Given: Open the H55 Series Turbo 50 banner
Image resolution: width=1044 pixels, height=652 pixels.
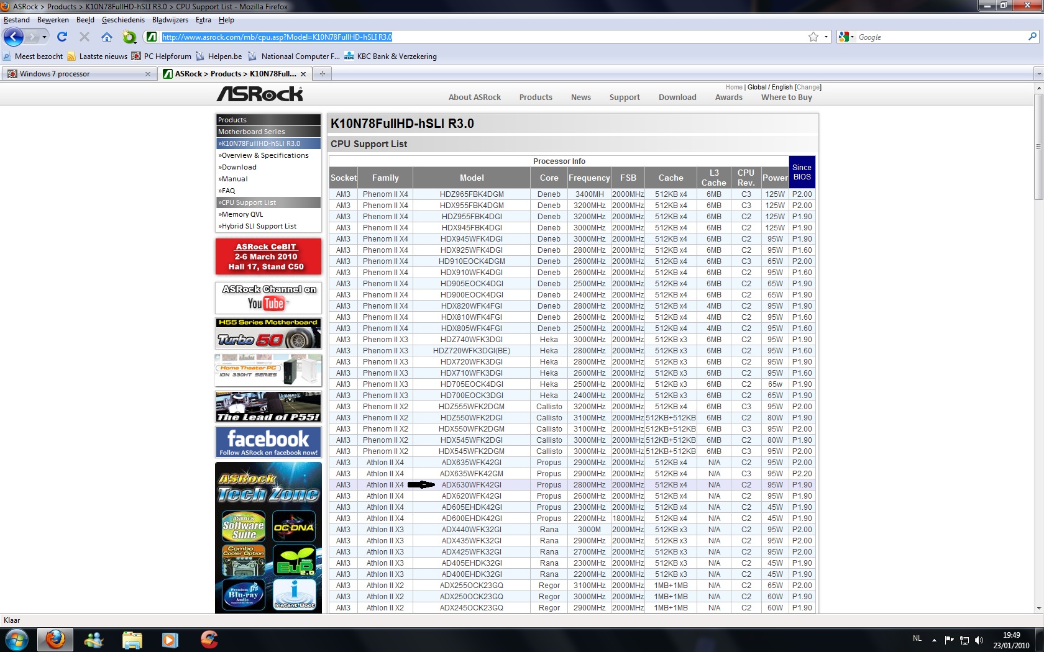Looking at the screenshot, I should point(268,333).
